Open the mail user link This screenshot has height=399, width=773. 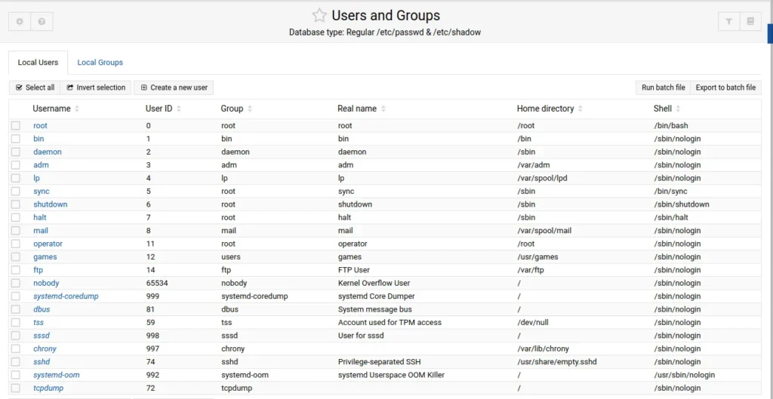click(41, 231)
